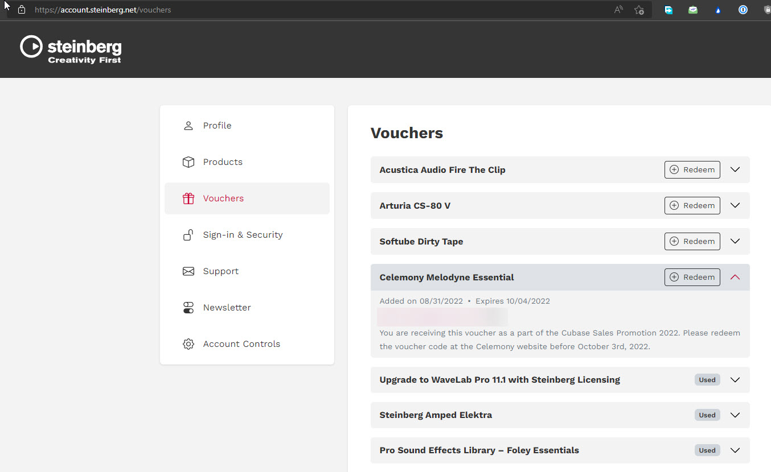771x472 pixels.
Task: Expand the Upgrade to WaveLab Pro 11.1 voucher
Action: click(x=735, y=380)
